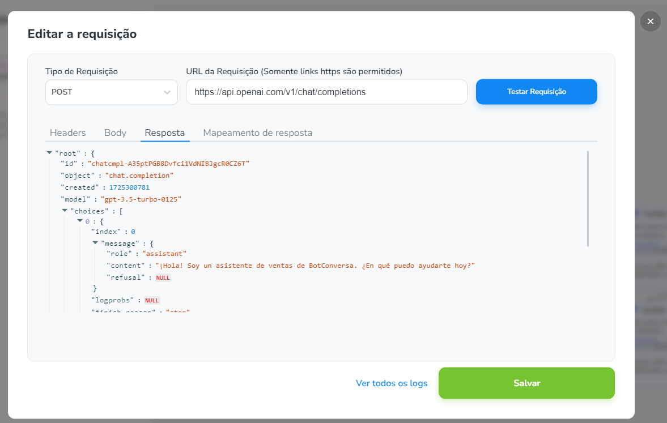Click the chatcmpl id value string
The image size is (667, 423).
coord(168,164)
